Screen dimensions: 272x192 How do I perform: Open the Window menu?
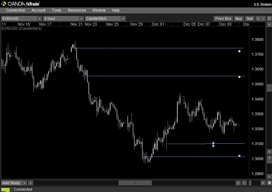pos(99,10)
